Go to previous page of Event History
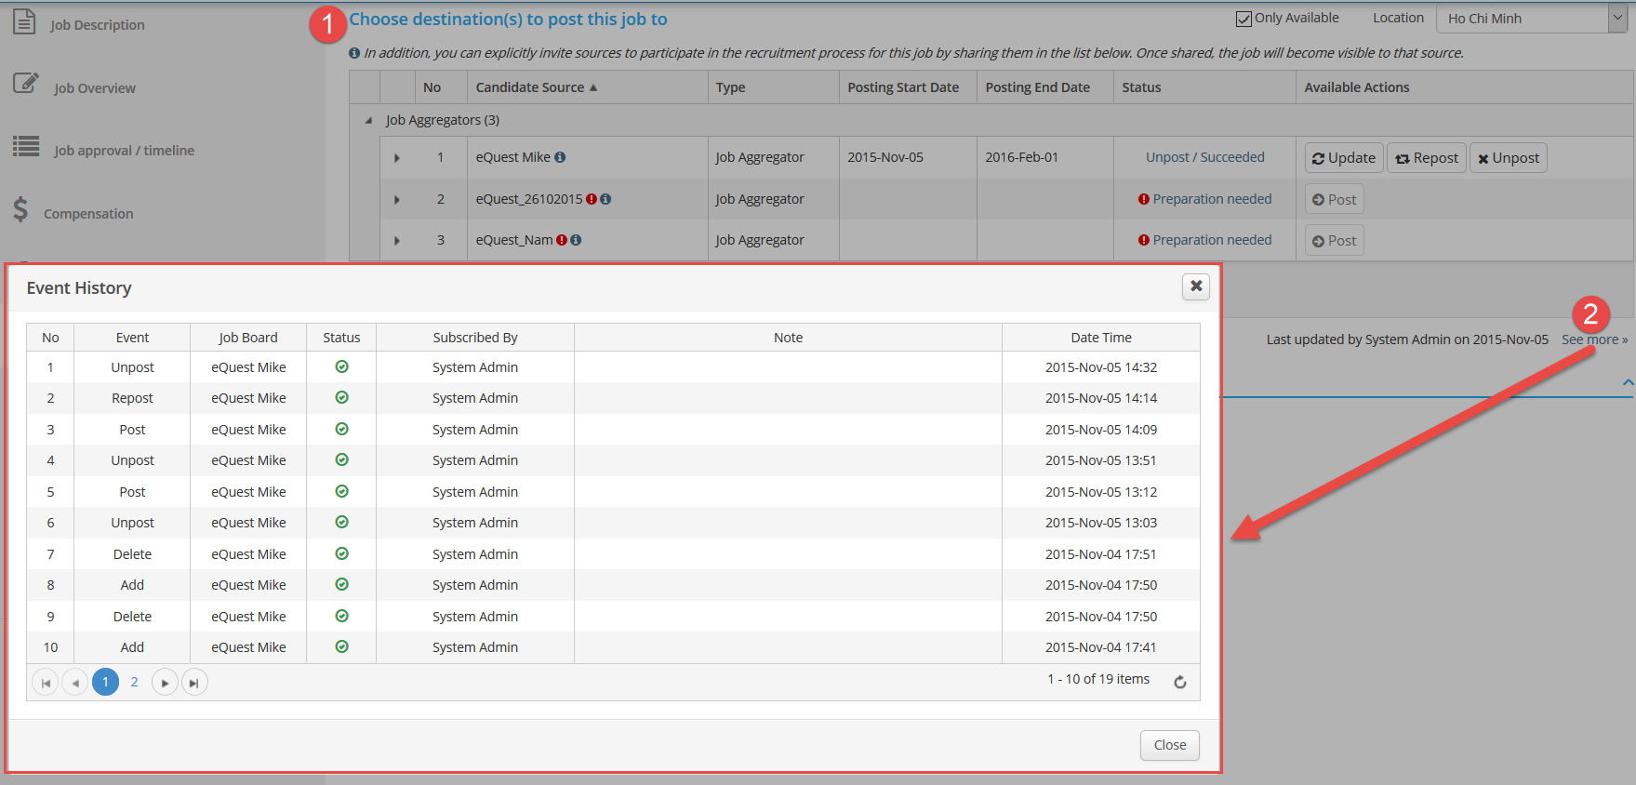1636x785 pixels. (x=75, y=683)
